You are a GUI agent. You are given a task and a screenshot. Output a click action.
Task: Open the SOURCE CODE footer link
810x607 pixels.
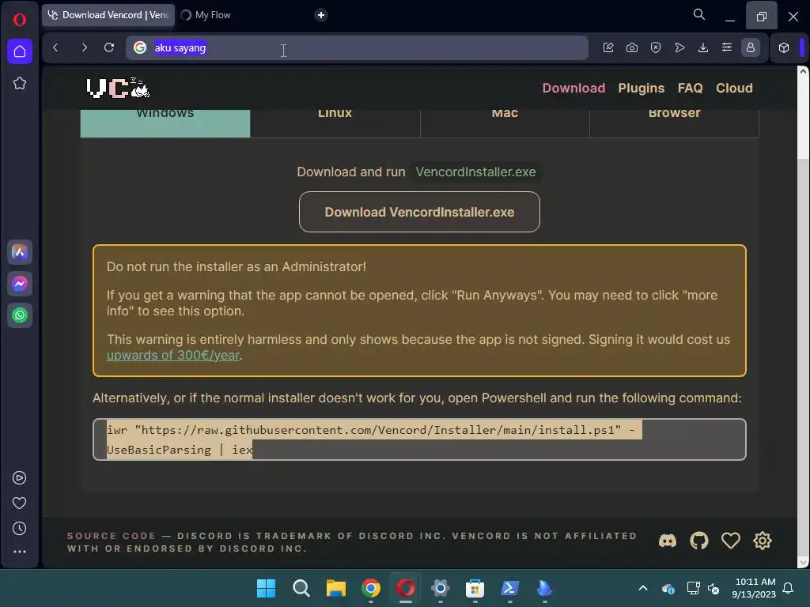111,536
